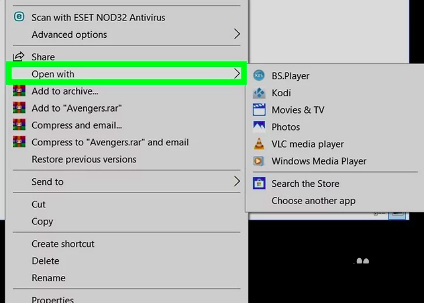Select Rename in the context menu
This screenshot has height=303, width=424.
point(127,278)
